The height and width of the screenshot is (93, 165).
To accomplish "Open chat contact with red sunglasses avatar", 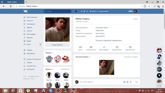I will click(159, 50).
